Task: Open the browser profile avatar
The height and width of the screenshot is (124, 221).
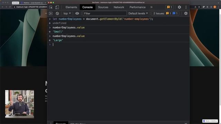Action: tap(215, 7)
